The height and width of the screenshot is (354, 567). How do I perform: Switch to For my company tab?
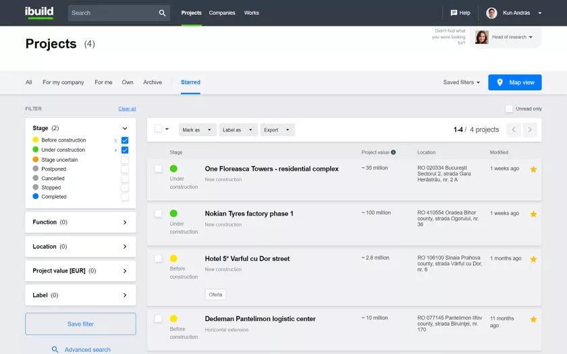click(x=63, y=82)
